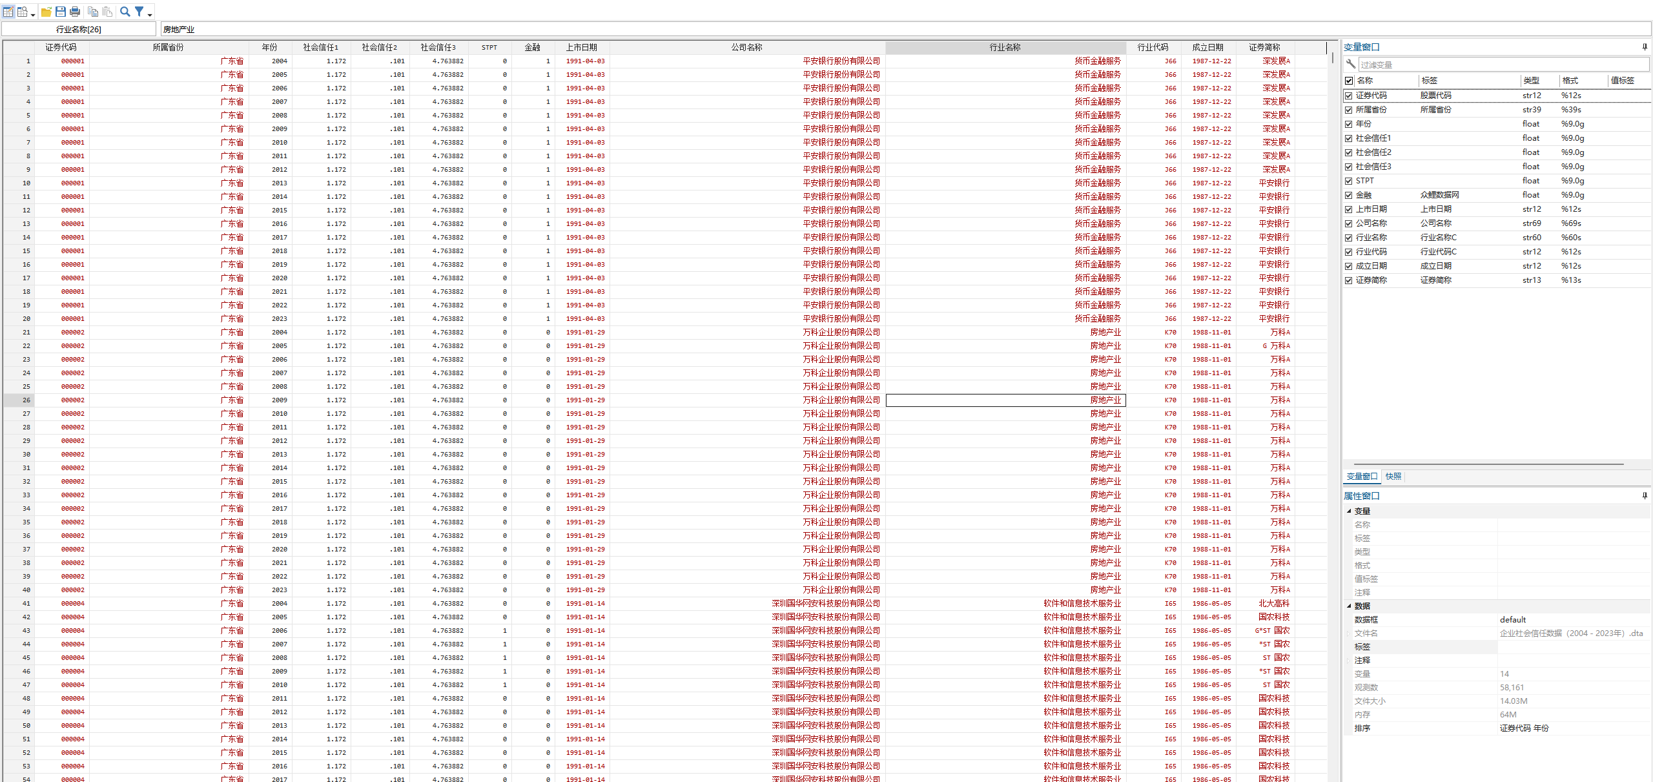1653x782 pixels.
Task: Toggle the select-all 名称 header checkbox
Action: coord(1349,81)
